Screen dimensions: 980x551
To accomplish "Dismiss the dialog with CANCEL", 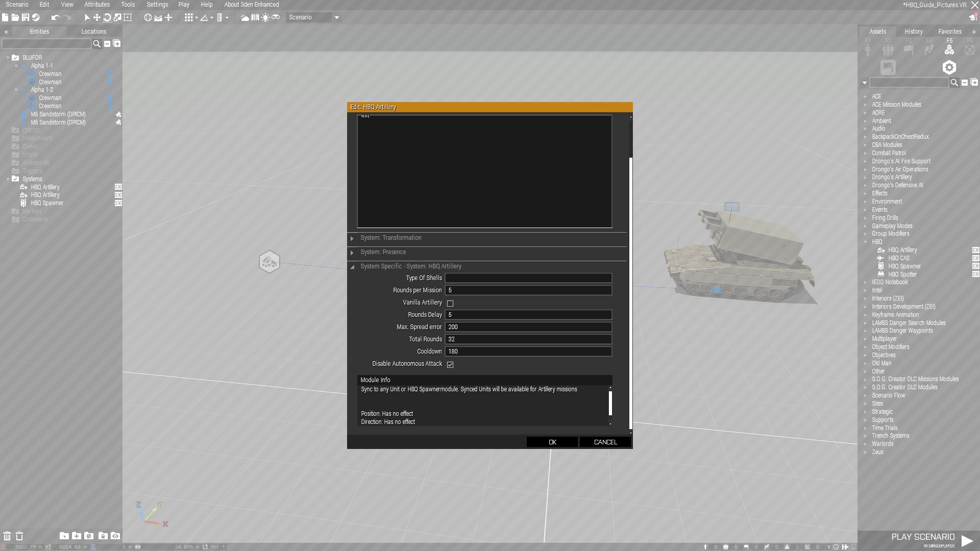I will 605,442.
